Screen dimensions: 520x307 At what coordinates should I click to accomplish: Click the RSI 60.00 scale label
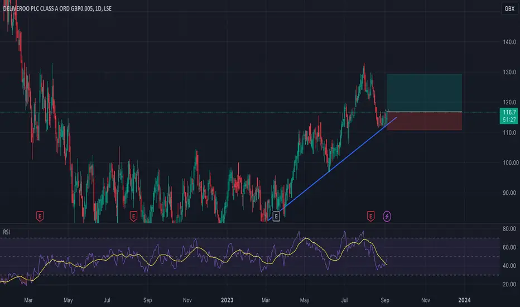point(509,247)
